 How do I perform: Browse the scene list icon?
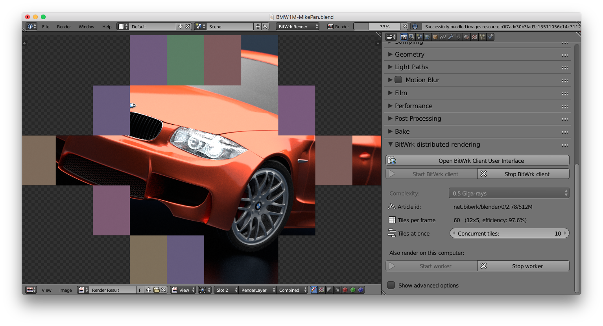[200, 26]
